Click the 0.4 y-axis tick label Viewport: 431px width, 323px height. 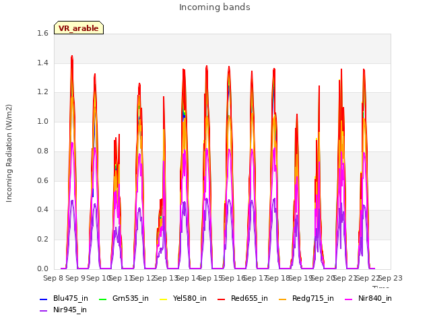point(42,209)
